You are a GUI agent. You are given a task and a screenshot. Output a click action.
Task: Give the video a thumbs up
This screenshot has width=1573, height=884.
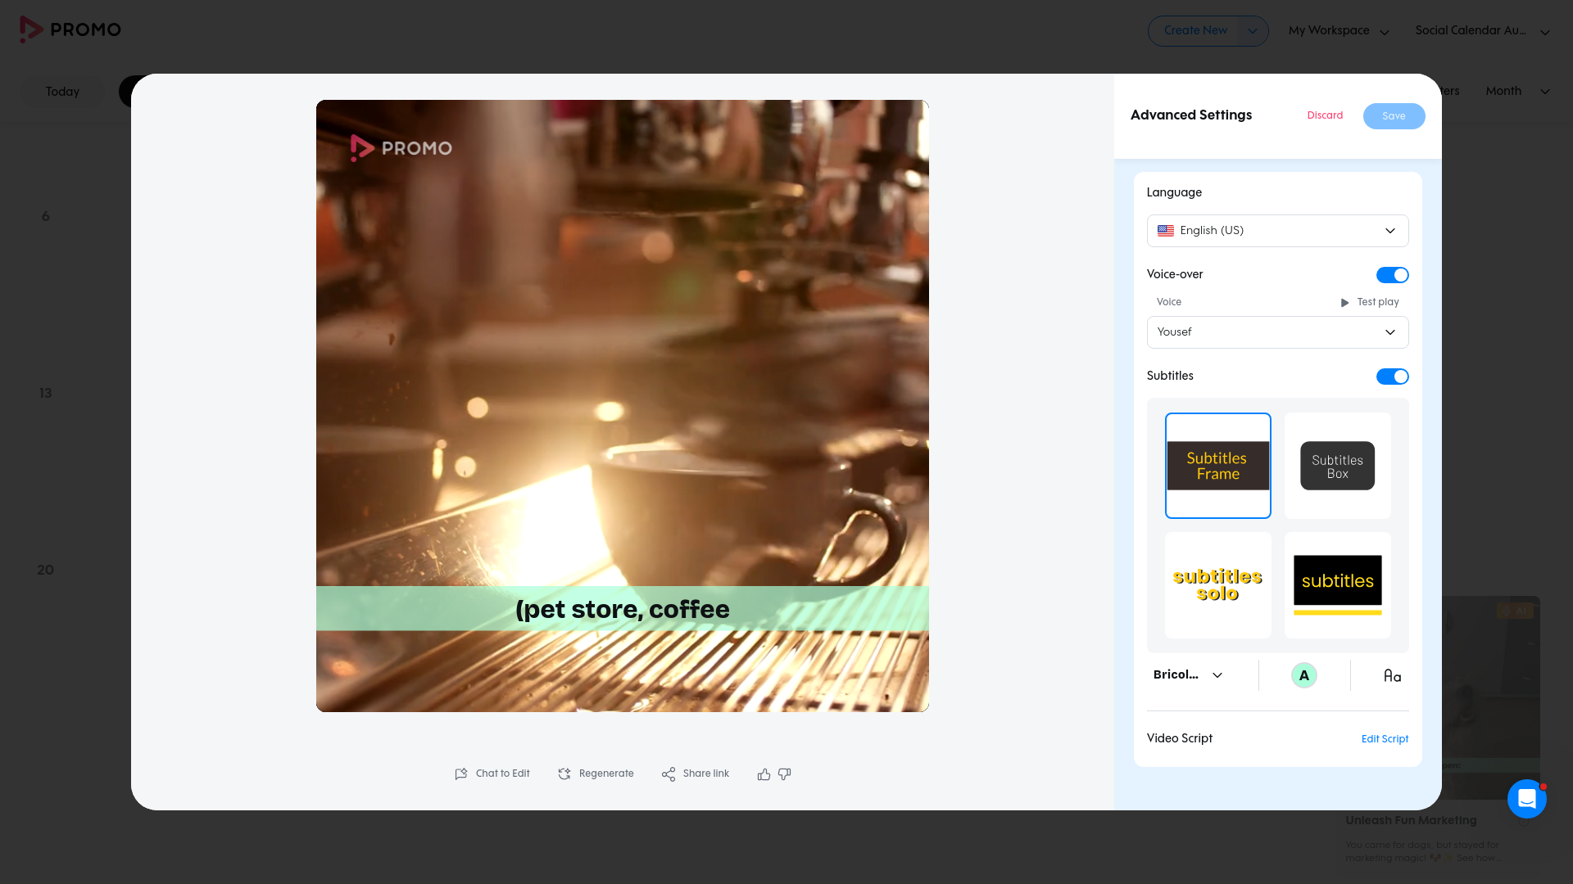tap(763, 773)
